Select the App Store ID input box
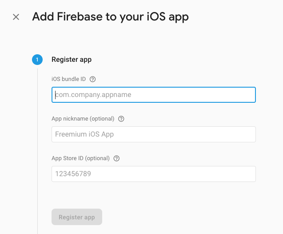Screen dimensions: 283x234 [153, 174]
